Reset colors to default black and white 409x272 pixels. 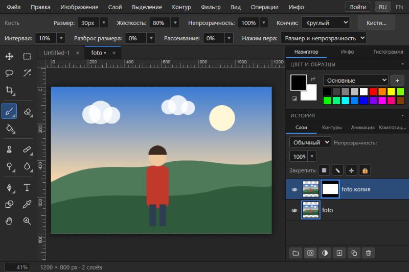[294, 98]
